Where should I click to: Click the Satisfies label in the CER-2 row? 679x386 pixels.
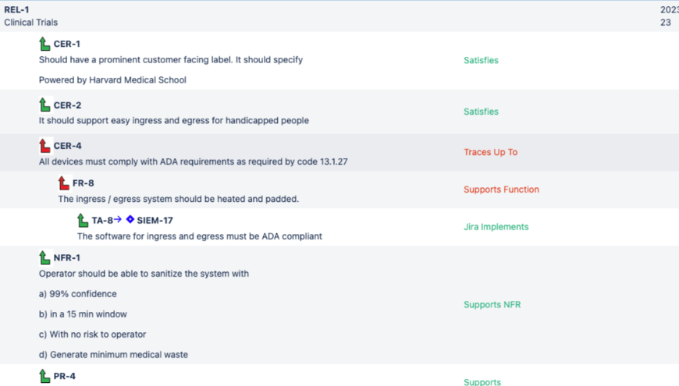[x=481, y=112]
